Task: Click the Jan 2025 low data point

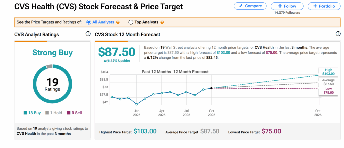Action: tap(137, 104)
